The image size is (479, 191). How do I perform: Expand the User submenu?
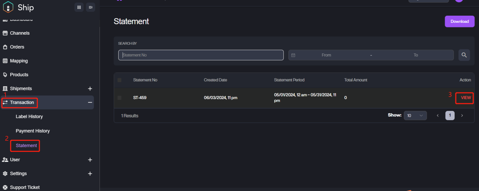90,160
